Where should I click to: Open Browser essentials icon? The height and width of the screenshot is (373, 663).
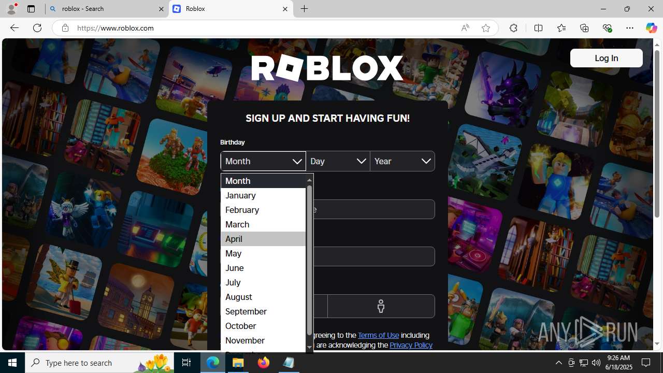click(x=607, y=28)
